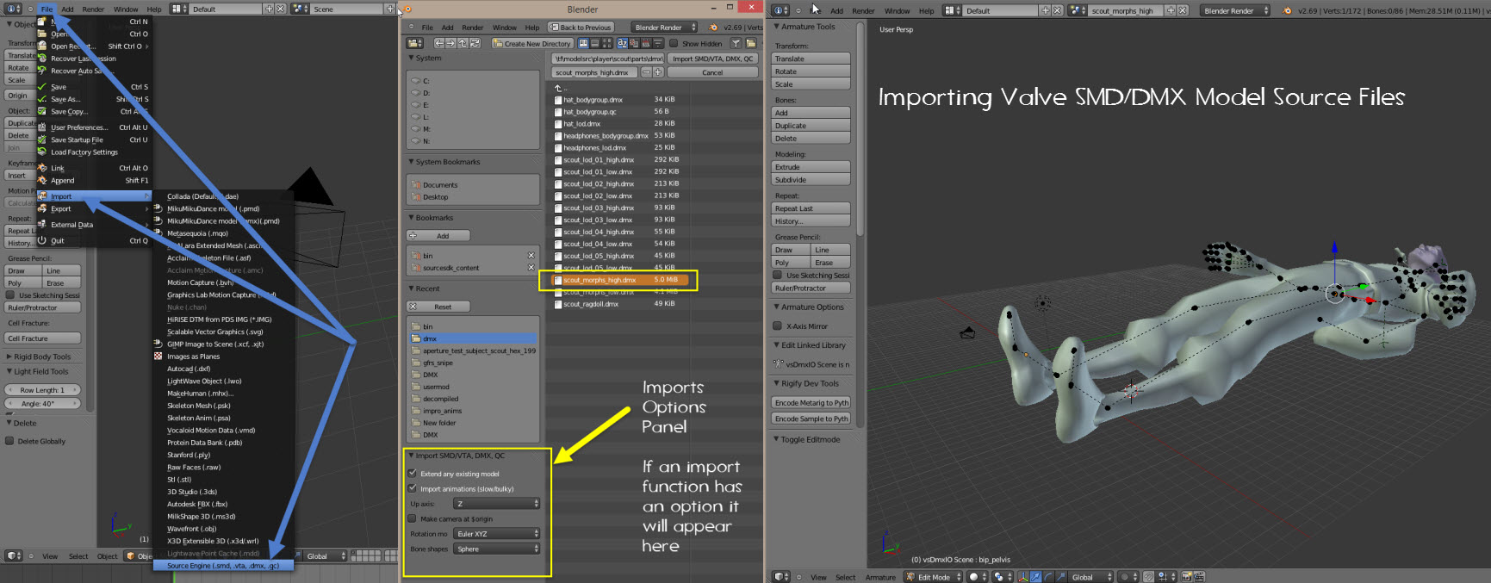Click Extrude in Armature Tools
1491x583 pixels.
811,167
